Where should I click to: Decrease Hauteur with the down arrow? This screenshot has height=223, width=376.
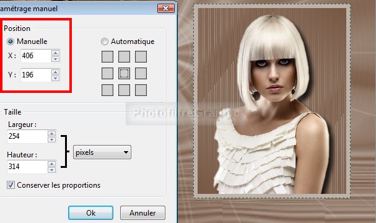51,170
